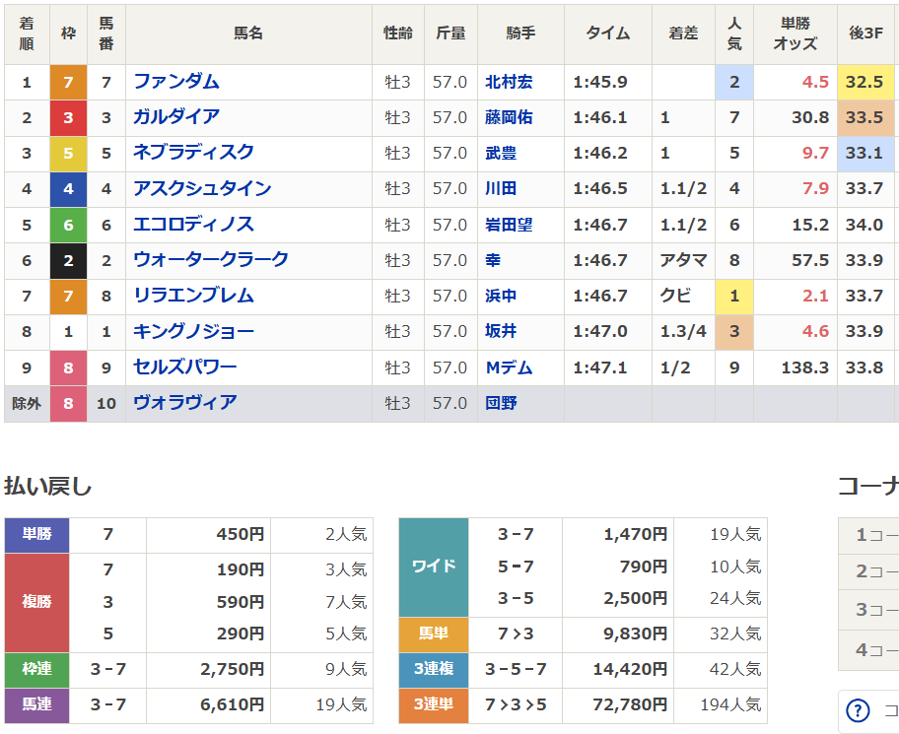Select the 単勝 payout label
Viewport: 899px width, 734px height.
point(37,534)
